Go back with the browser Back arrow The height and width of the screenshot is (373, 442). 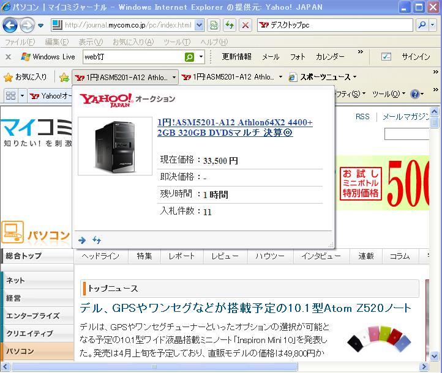point(10,25)
